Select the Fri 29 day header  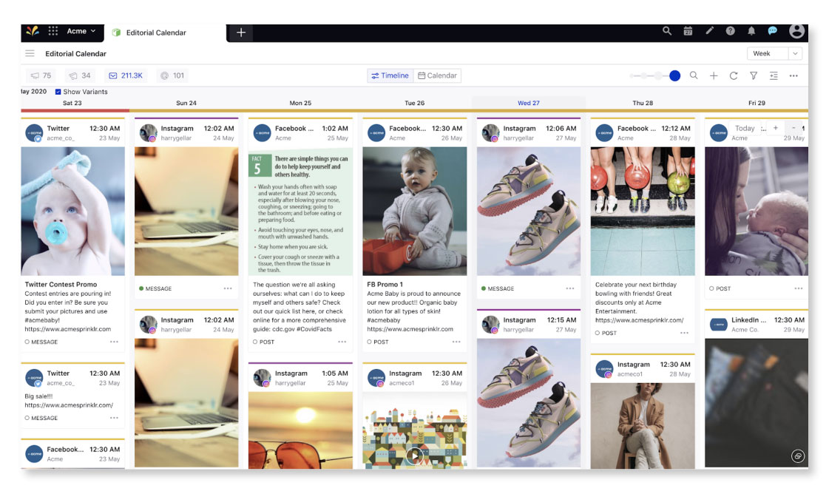click(757, 103)
